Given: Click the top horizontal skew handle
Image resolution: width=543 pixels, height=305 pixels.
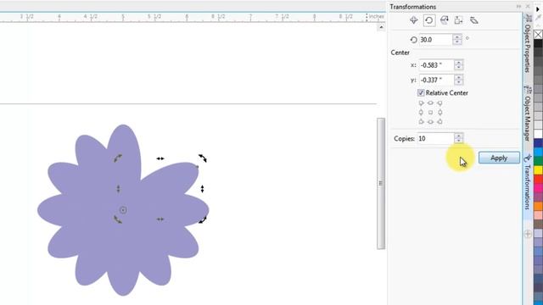Looking at the screenshot, I should click(160, 158).
